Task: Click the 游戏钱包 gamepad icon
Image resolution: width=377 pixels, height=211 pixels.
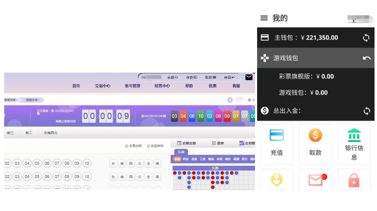Action: [265, 58]
